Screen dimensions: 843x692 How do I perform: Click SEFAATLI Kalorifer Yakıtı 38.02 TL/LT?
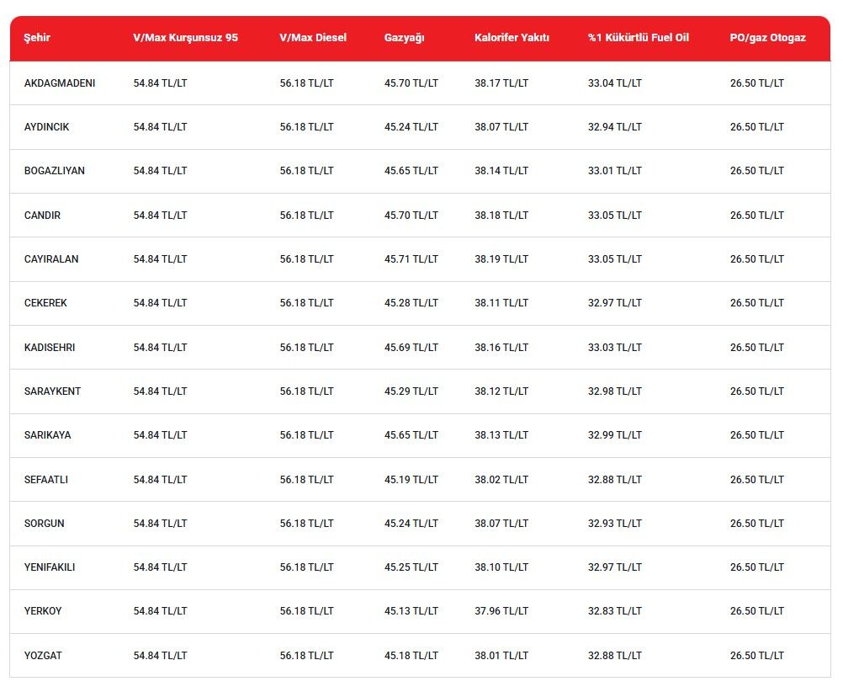click(501, 480)
